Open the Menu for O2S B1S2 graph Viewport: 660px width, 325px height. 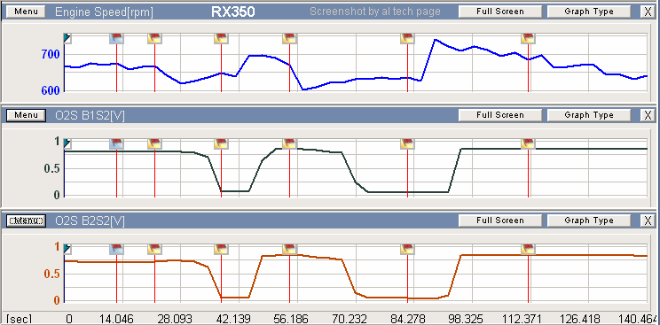coord(26,115)
